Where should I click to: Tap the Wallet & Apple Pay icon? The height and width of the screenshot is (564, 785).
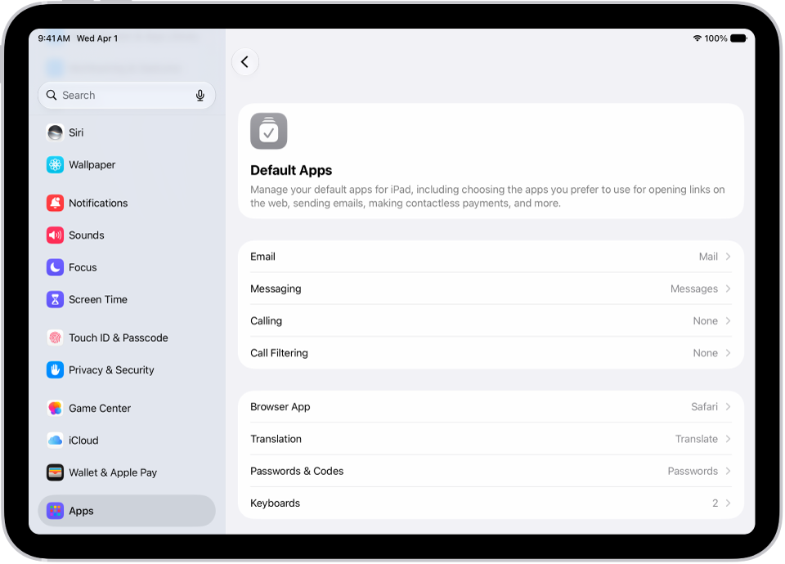click(55, 472)
